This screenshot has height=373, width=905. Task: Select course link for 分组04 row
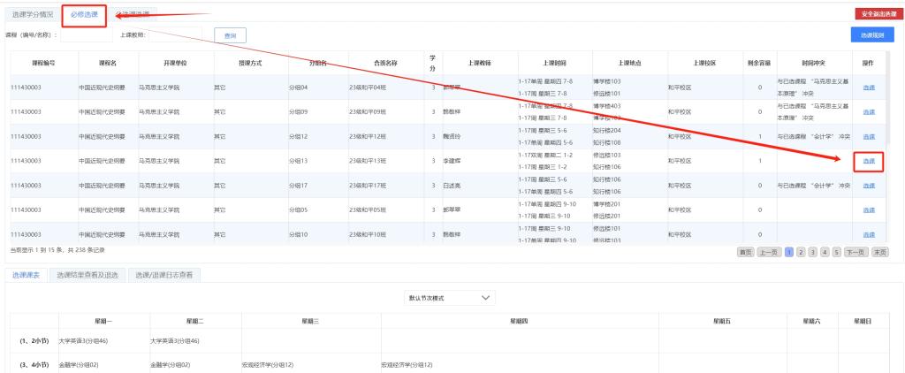click(x=868, y=88)
